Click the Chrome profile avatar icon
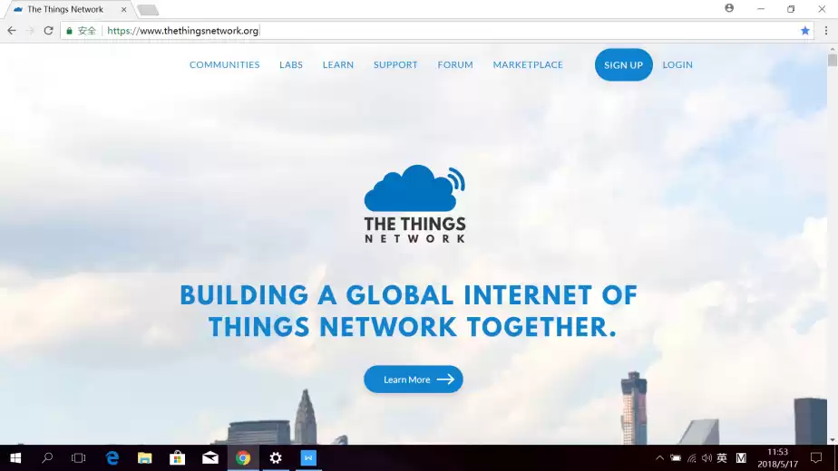This screenshot has width=838, height=471. pos(729,8)
